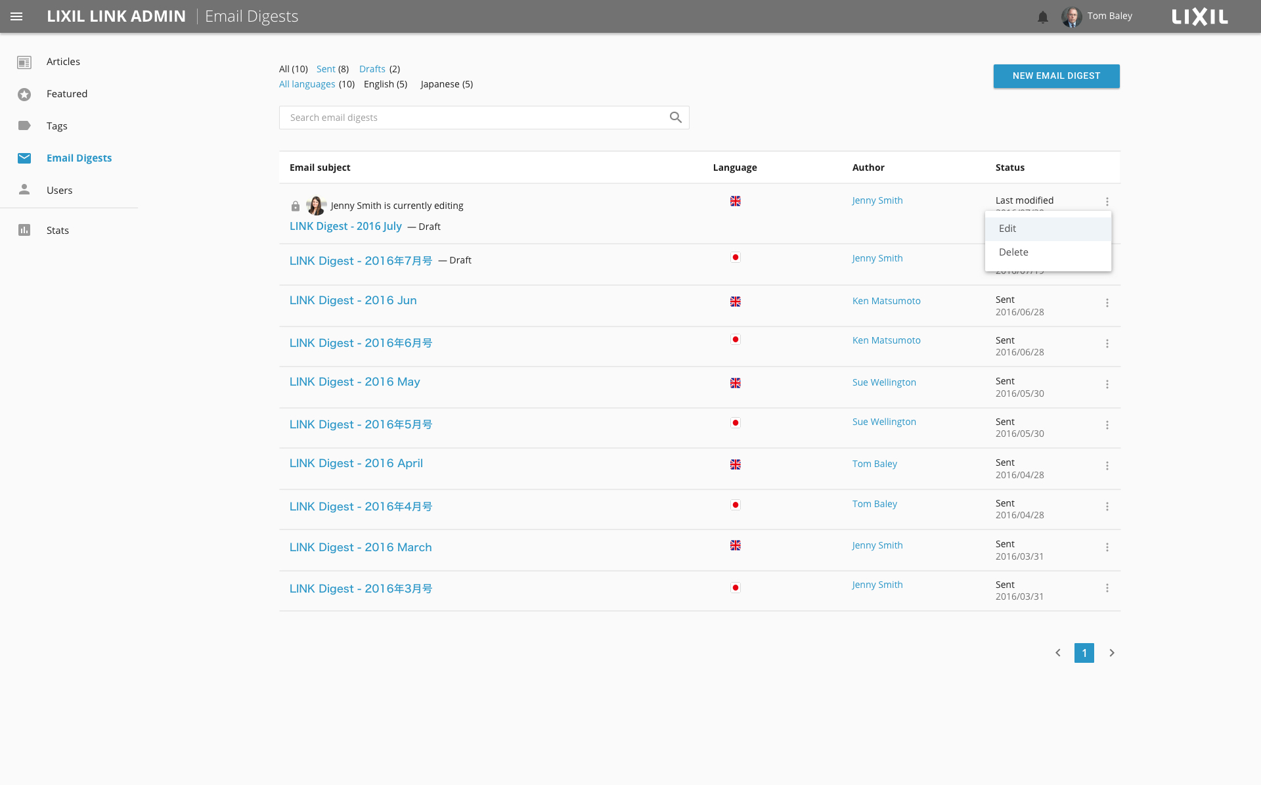Click the Email subject column header
The height and width of the screenshot is (785, 1261).
click(x=320, y=168)
